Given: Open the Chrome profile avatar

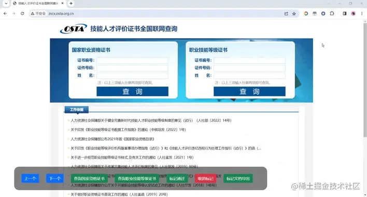Looking at the screenshot, I should (353, 13).
